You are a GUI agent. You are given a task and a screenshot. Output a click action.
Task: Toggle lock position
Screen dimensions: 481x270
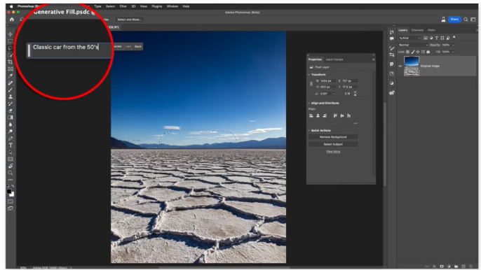click(x=418, y=52)
